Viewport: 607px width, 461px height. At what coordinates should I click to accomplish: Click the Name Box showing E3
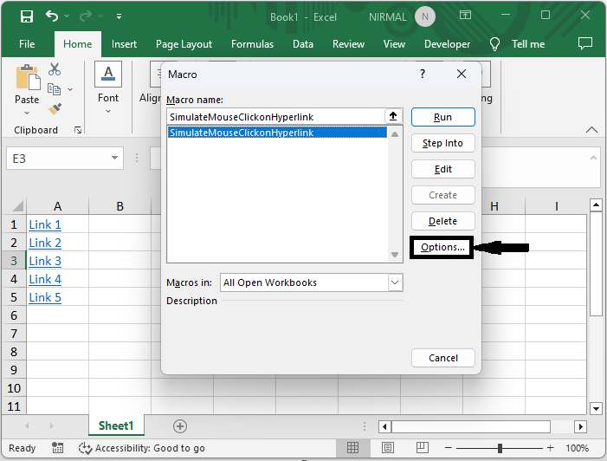click(57, 158)
